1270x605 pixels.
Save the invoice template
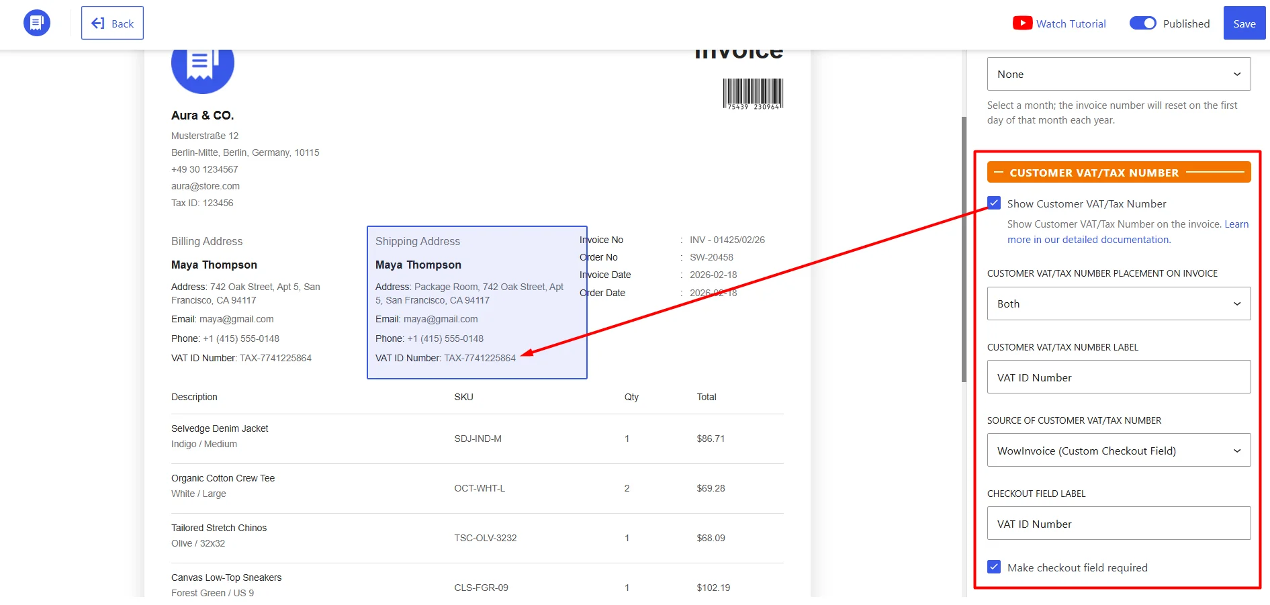coord(1244,24)
